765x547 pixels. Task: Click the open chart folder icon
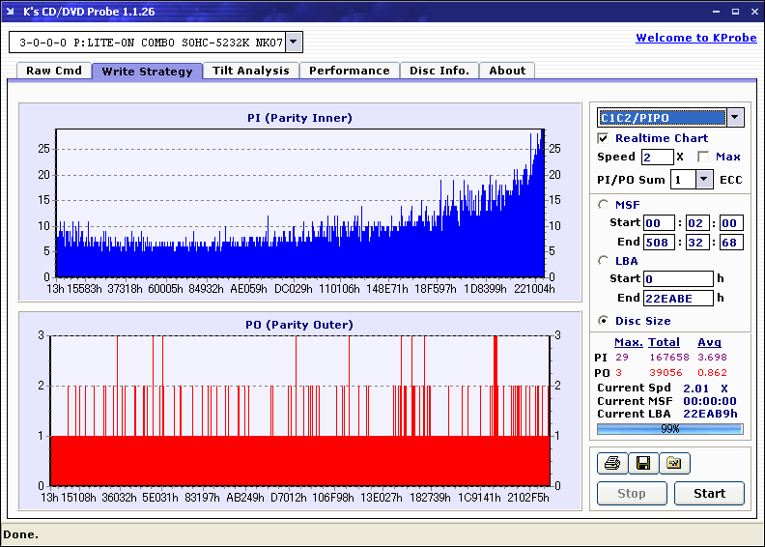coord(674,464)
